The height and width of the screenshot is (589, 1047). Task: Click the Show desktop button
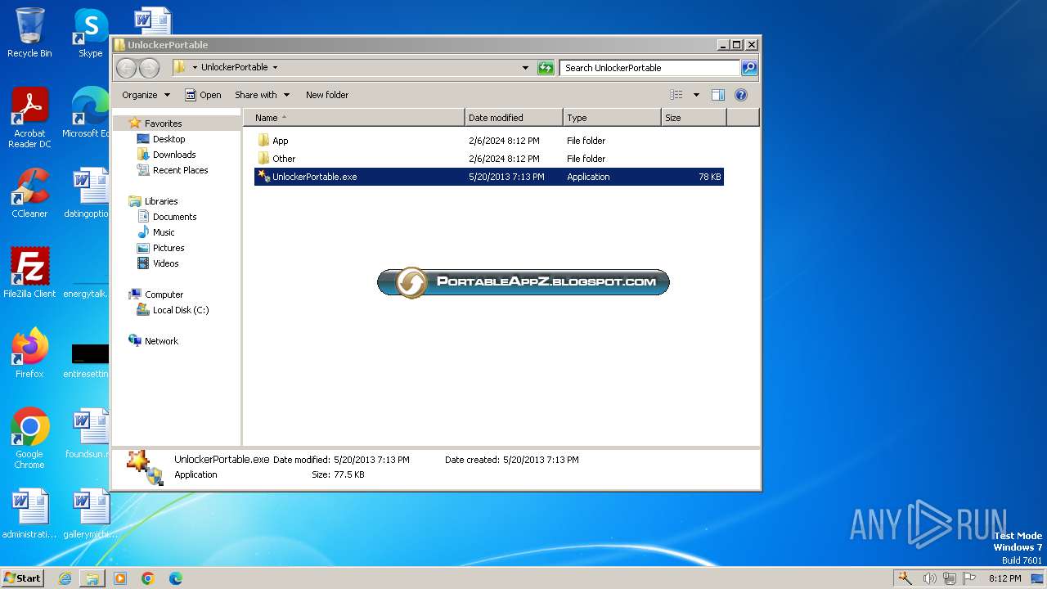[x=1039, y=578]
